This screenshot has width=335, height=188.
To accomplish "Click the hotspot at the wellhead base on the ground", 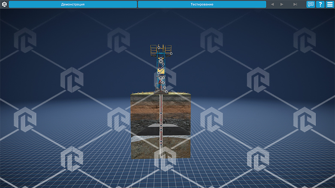I will coord(166,92).
